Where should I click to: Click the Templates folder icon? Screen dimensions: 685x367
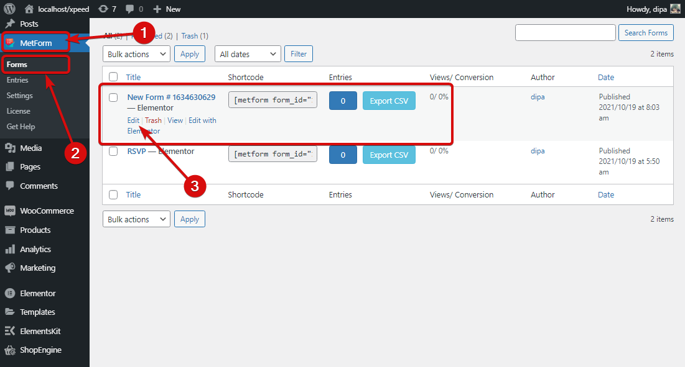click(x=10, y=312)
